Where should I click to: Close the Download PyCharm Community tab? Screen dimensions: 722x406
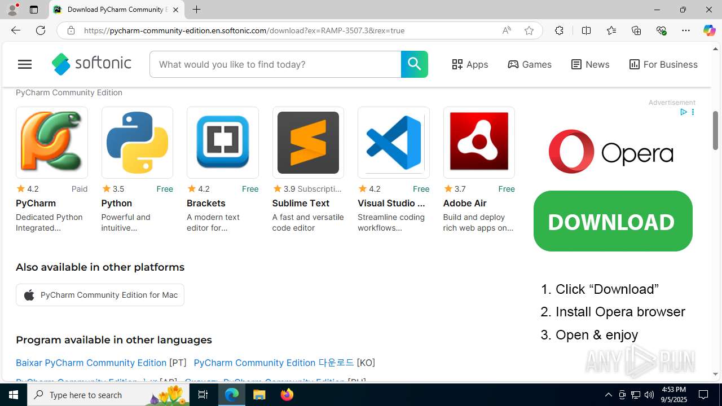pyautogui.click(x=175, y=10)
